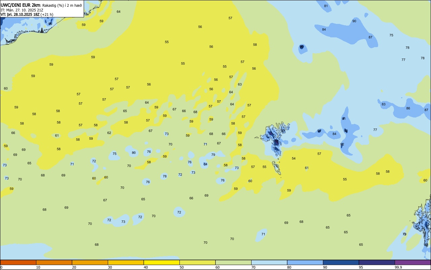Click the legend tick label 70
Image resolution: width=431 pixels, height=270 pixels.
point(253,267)
